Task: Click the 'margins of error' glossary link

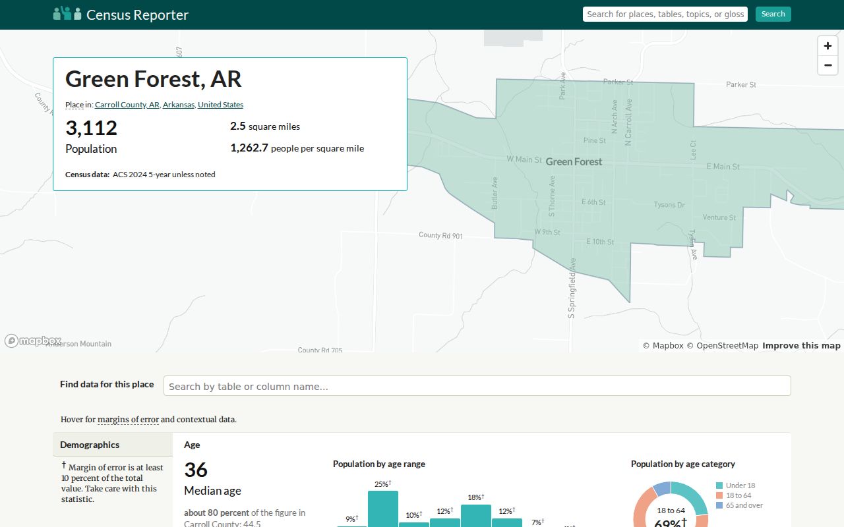Action: (128, 420)
